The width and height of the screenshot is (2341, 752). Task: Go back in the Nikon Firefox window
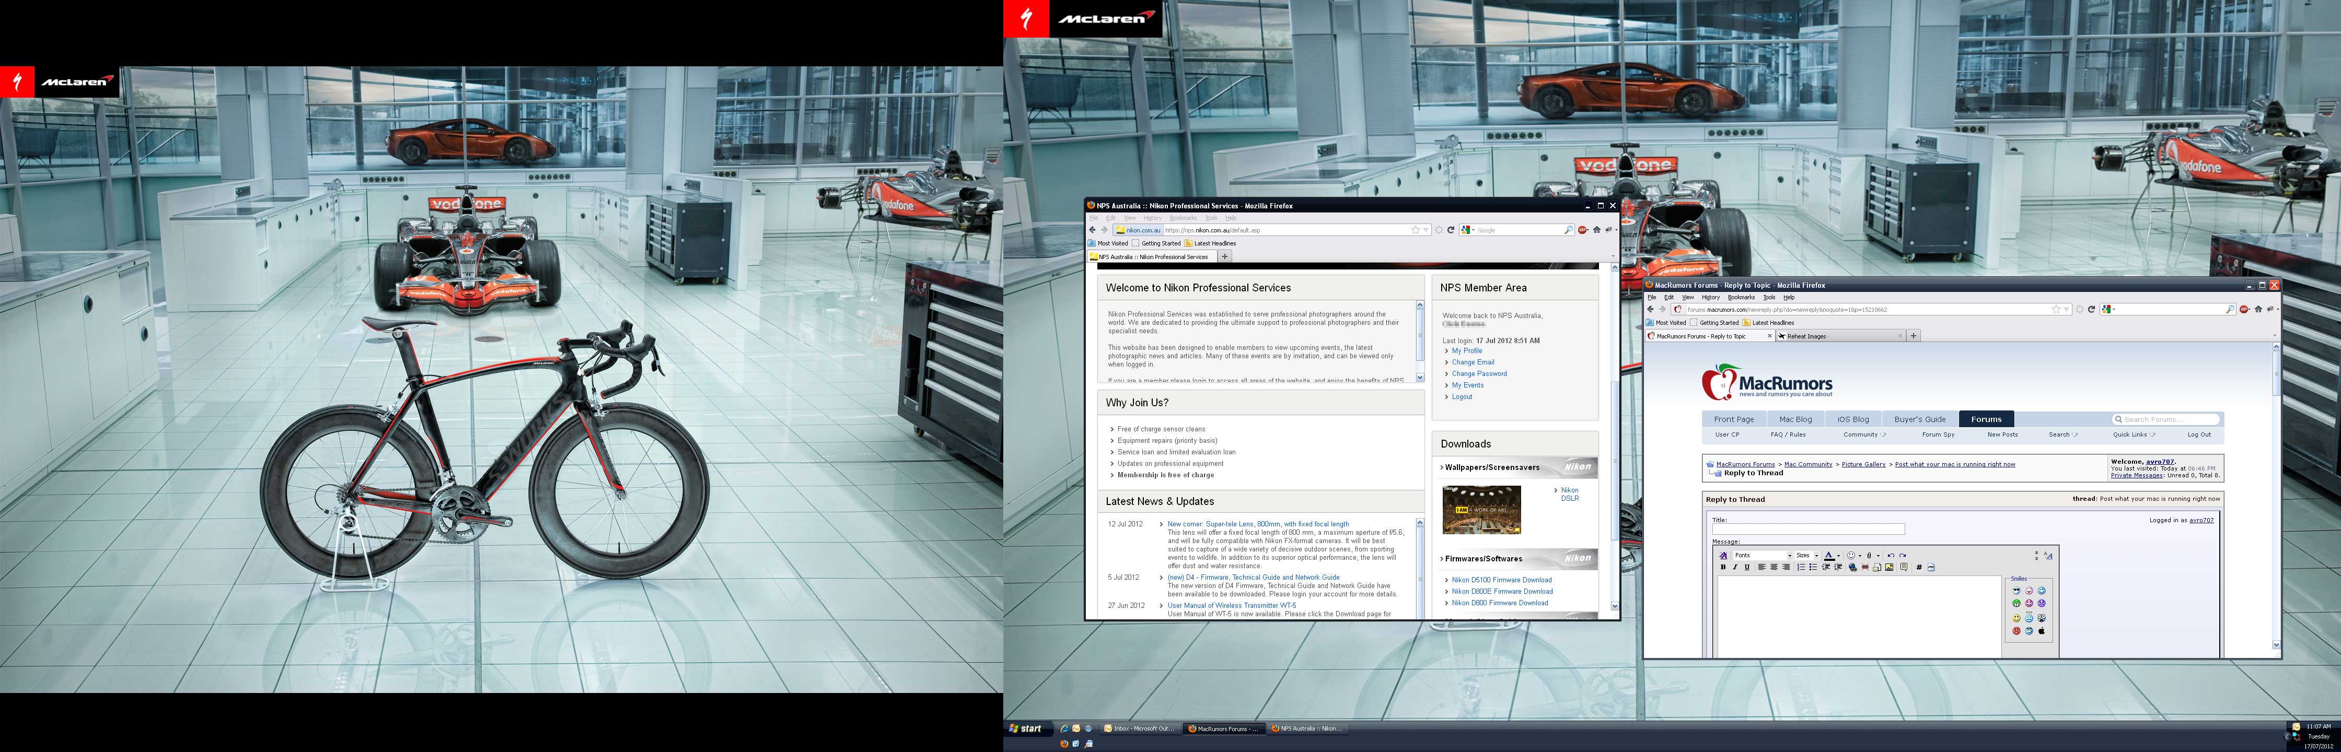1092,230
